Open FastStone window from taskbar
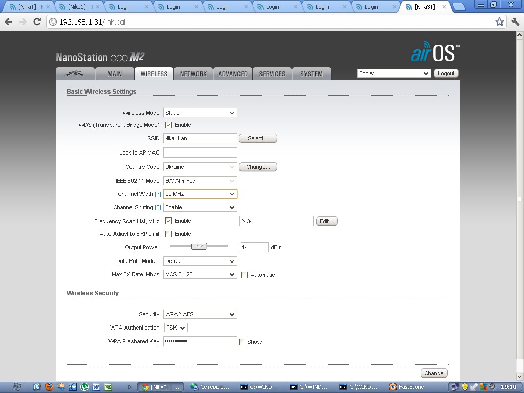Viewport: 524px width, 393px height. (x=407, y=387)
